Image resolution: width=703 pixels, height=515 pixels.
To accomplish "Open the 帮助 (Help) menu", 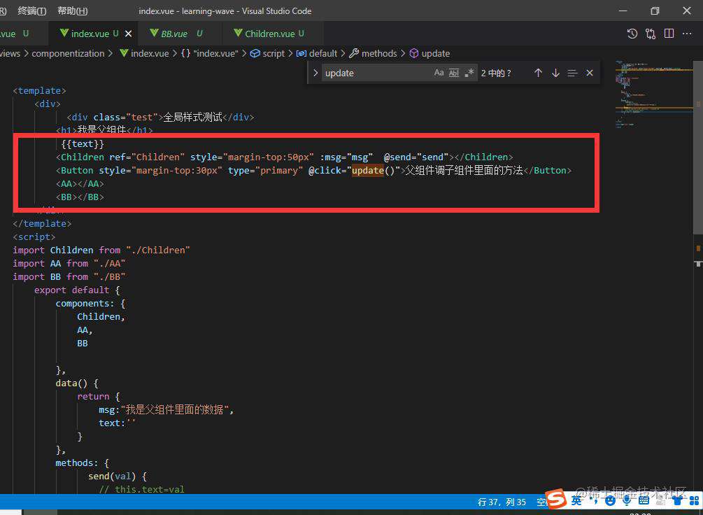I will coord(73,10).
